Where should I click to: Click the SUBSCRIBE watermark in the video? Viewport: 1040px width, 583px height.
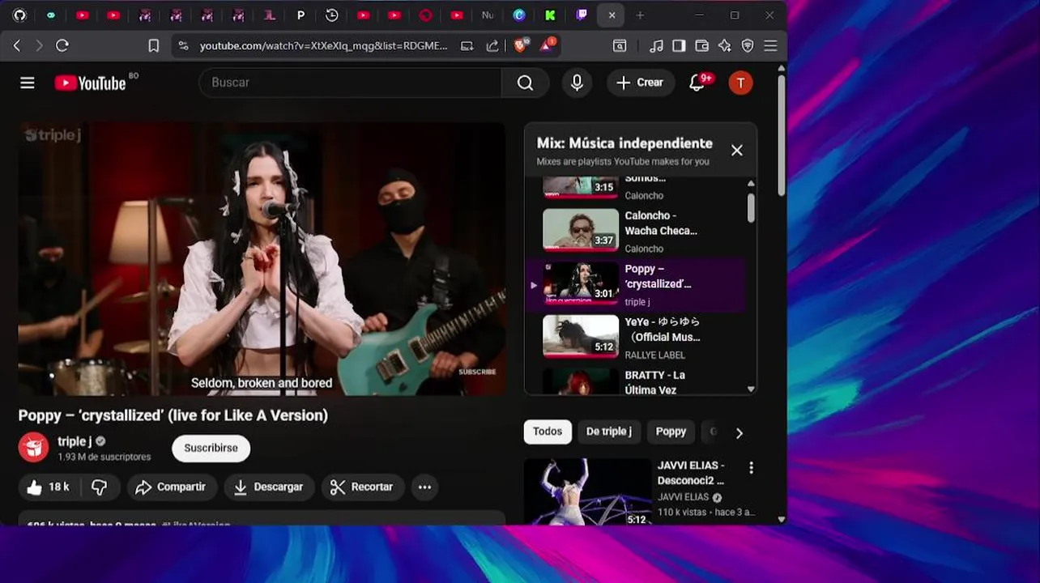point(477,372)
